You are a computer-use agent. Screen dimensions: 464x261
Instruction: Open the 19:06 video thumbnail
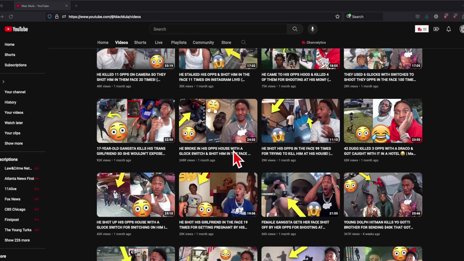pos(218,195)
